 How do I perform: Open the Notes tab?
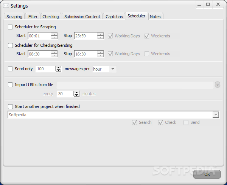[155, 17]
